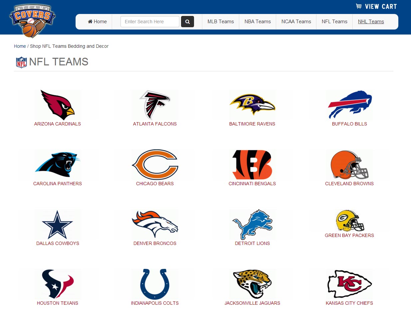Open the MLB Teams section
Viewport: 411px width, 315px height.
221,21
